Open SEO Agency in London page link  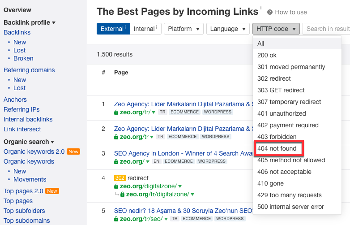pyautogui.click(x=183, y=153)
